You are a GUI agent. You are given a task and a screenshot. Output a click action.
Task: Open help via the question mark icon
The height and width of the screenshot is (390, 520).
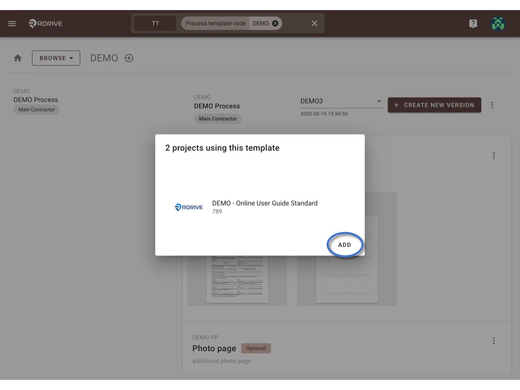click(473, 23)
